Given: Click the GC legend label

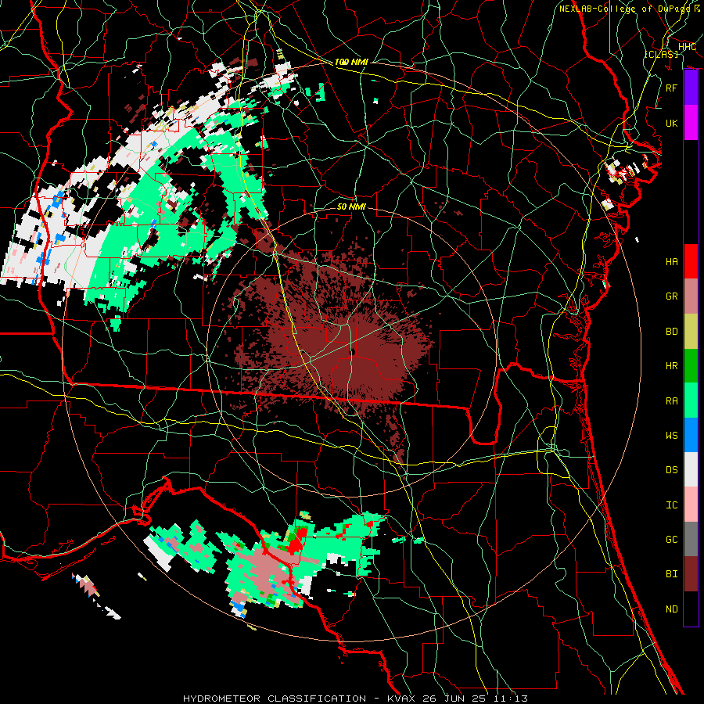Looking at the screenshot, I should click(671, 540).
